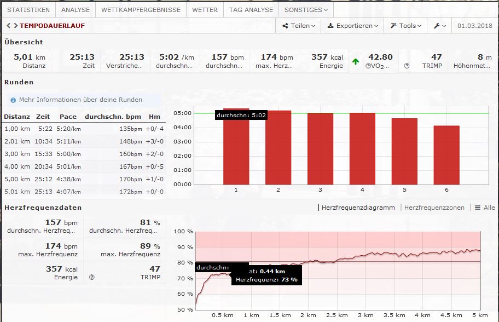
Task: Click the help icon beside TRIMP in heart rate data
Action: point(91,277)
